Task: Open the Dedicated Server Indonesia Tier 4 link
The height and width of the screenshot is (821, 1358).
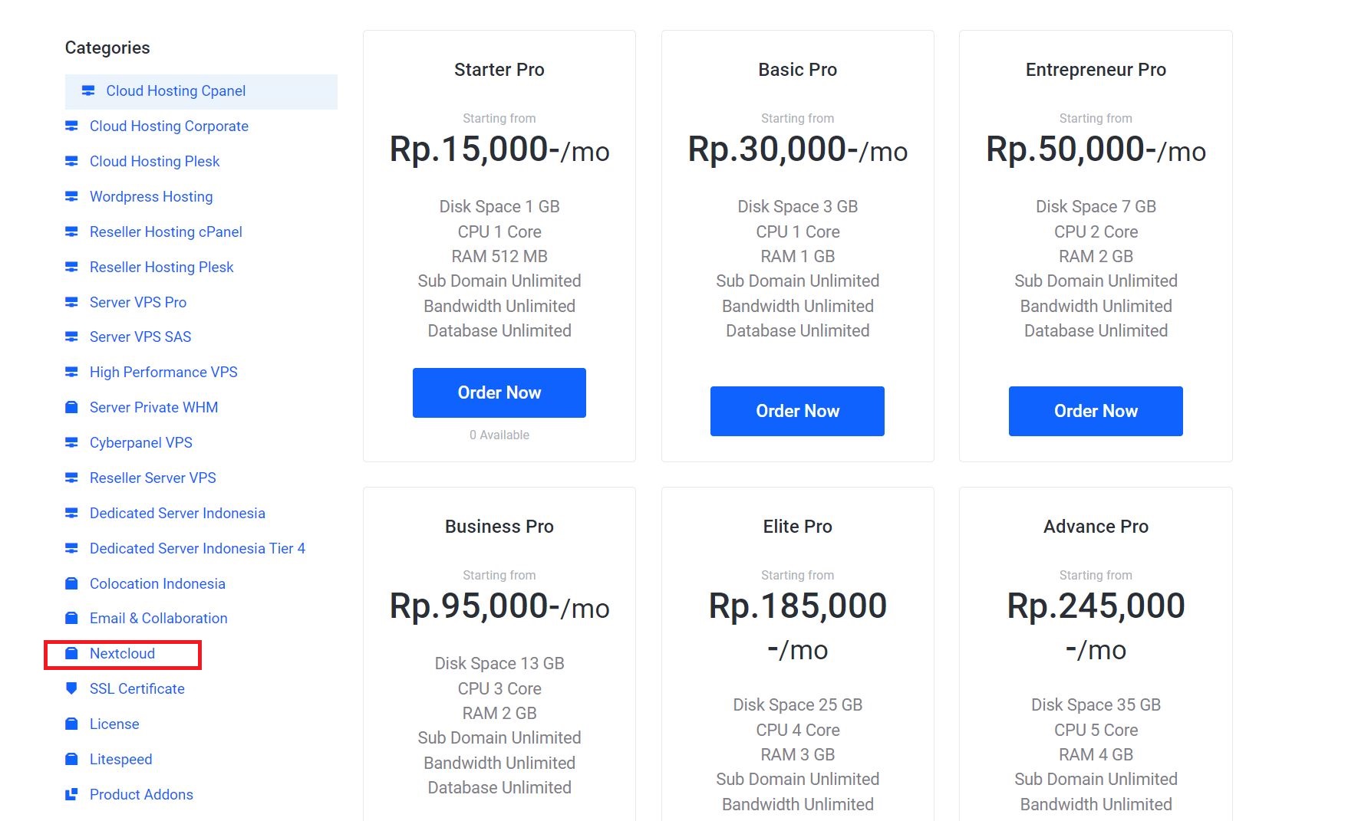Action: click(x=196, y=548)
